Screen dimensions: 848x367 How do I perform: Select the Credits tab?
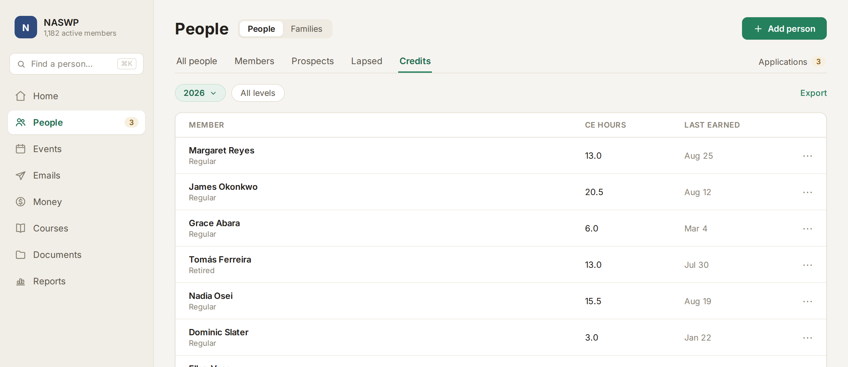pyautogui.click(x=415, y=61)
